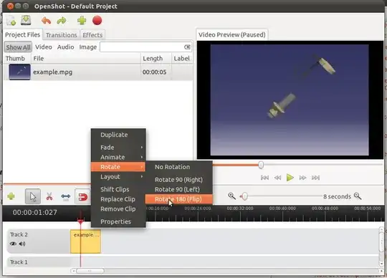Filter project files by Video

(44, 47)
